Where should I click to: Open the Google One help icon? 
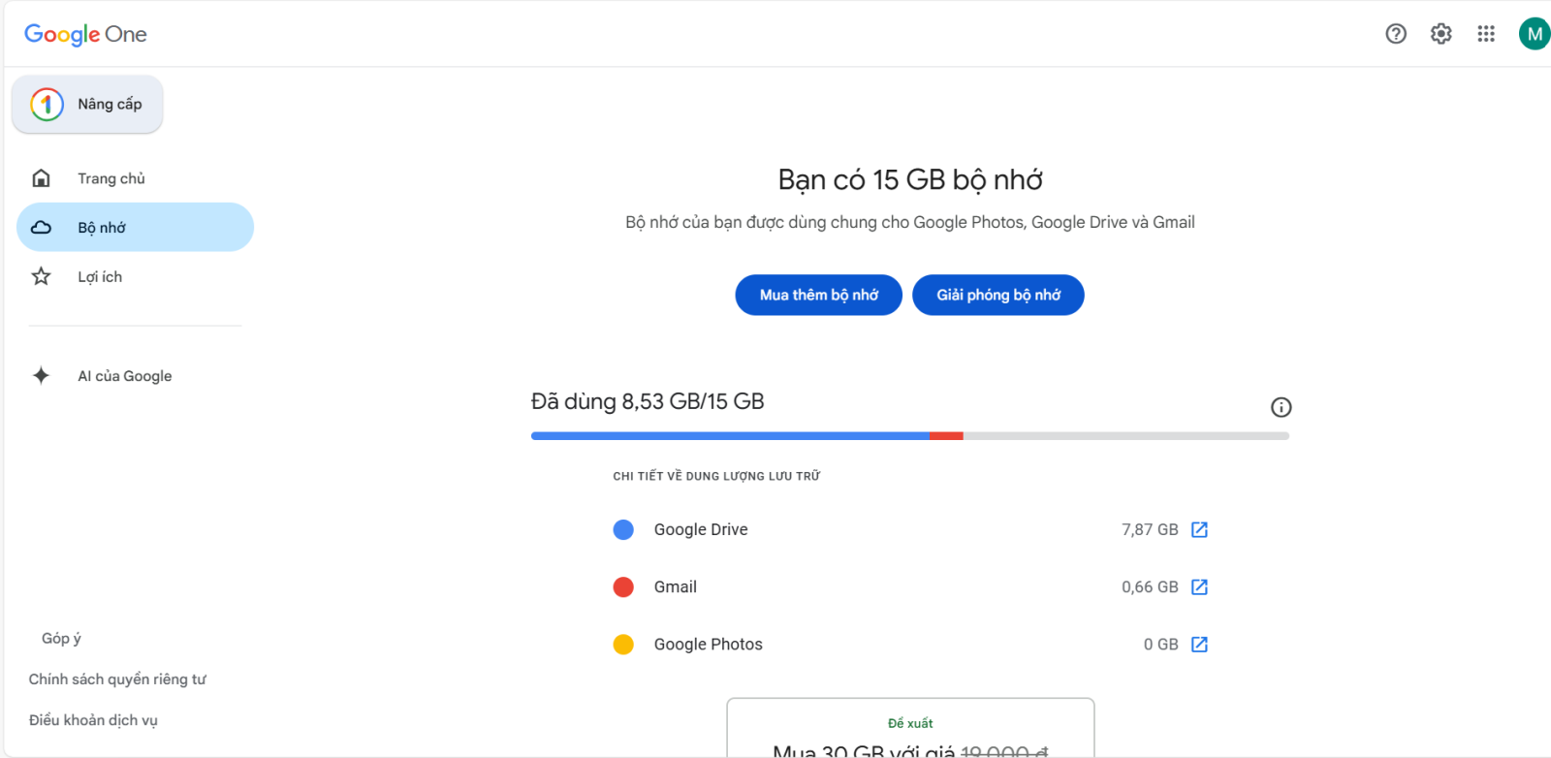click(1396, 33)
